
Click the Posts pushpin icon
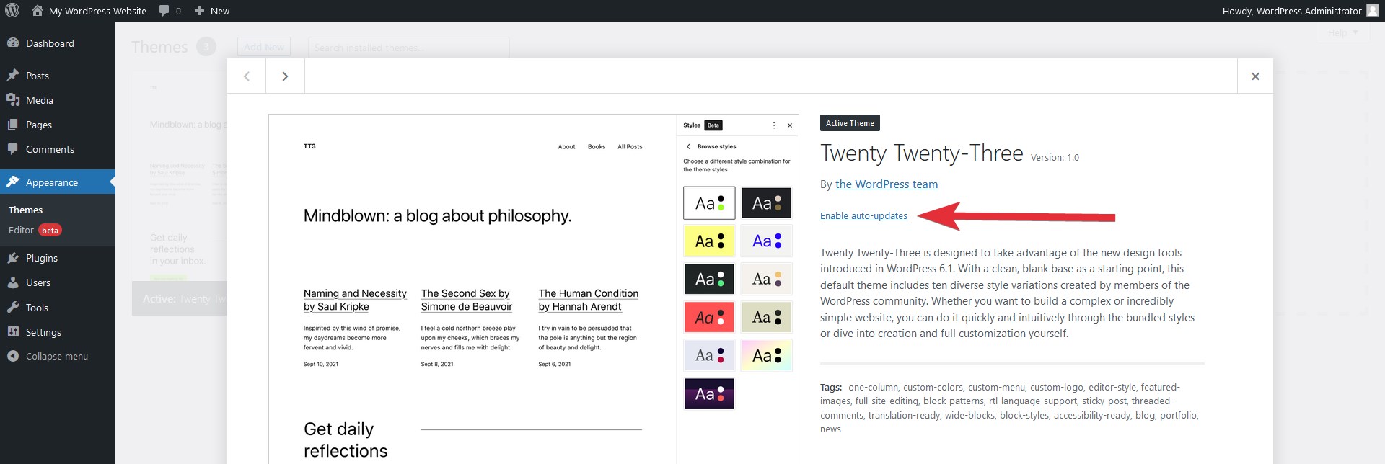point(13,76)
